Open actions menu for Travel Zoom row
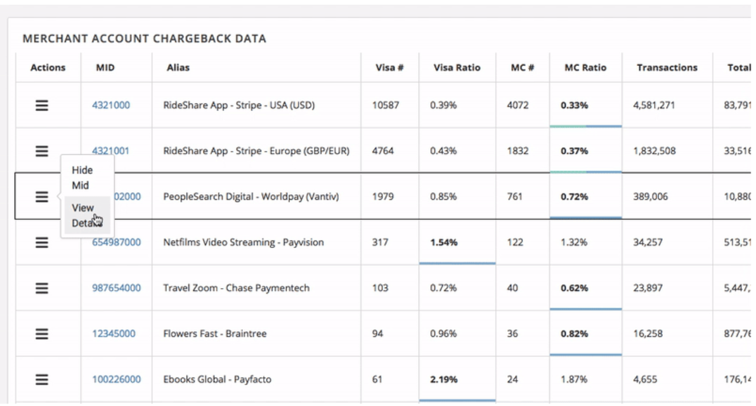This screenshot has height=406, width=756. pos(42,289)
